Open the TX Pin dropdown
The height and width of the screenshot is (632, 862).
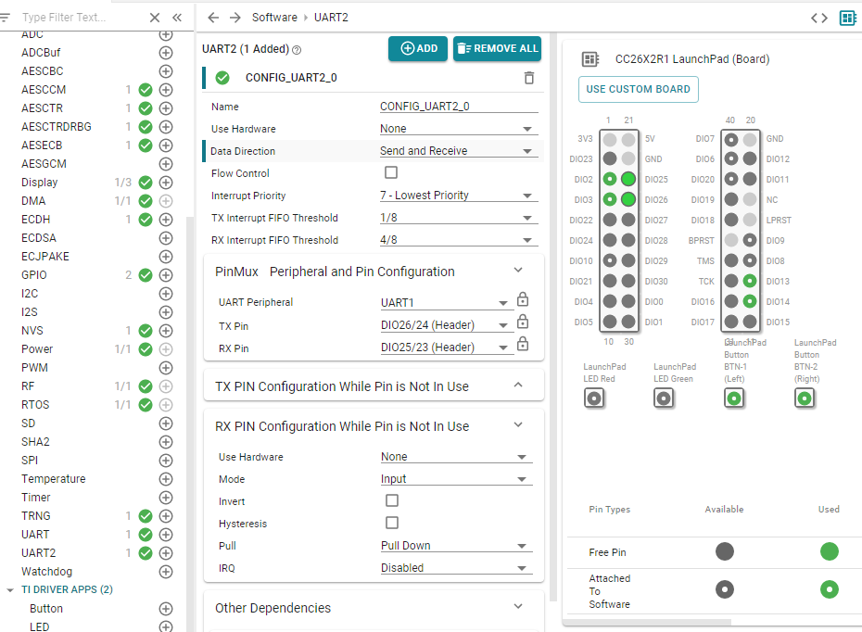(447, 325)
